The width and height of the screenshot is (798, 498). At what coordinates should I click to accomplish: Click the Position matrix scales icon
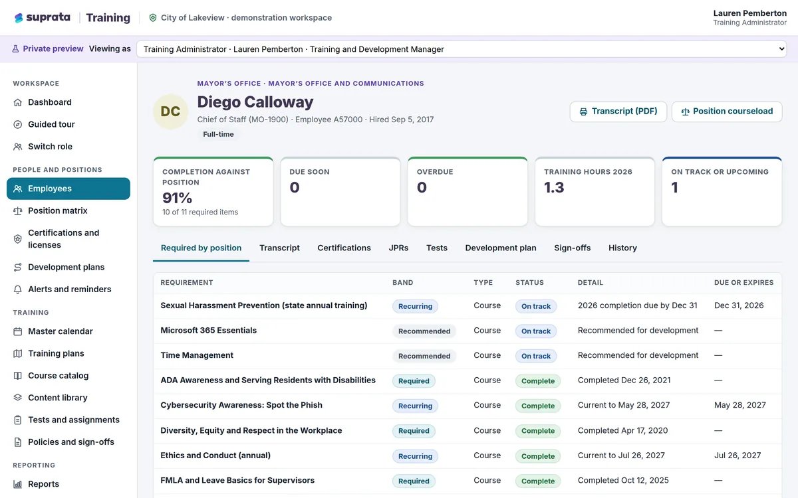[x=18, y=210]
